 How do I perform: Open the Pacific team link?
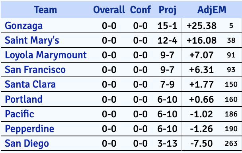(x=20, y=114)
